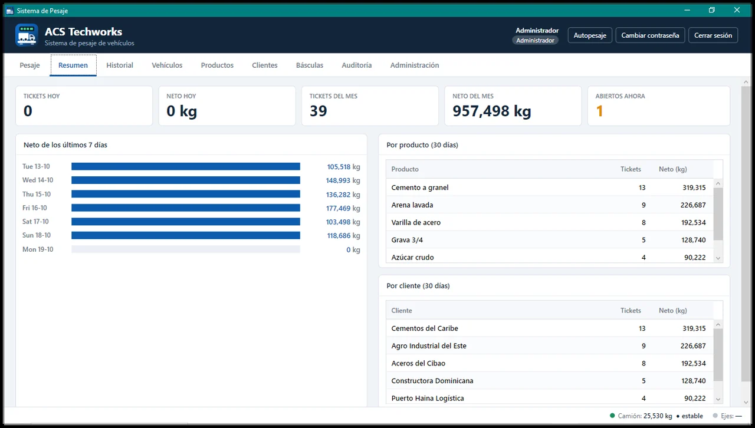This screenshot has width=755, height=428.
Task: Click the Neto del Mes 957,498 kg value
Action: click(492, 111)
